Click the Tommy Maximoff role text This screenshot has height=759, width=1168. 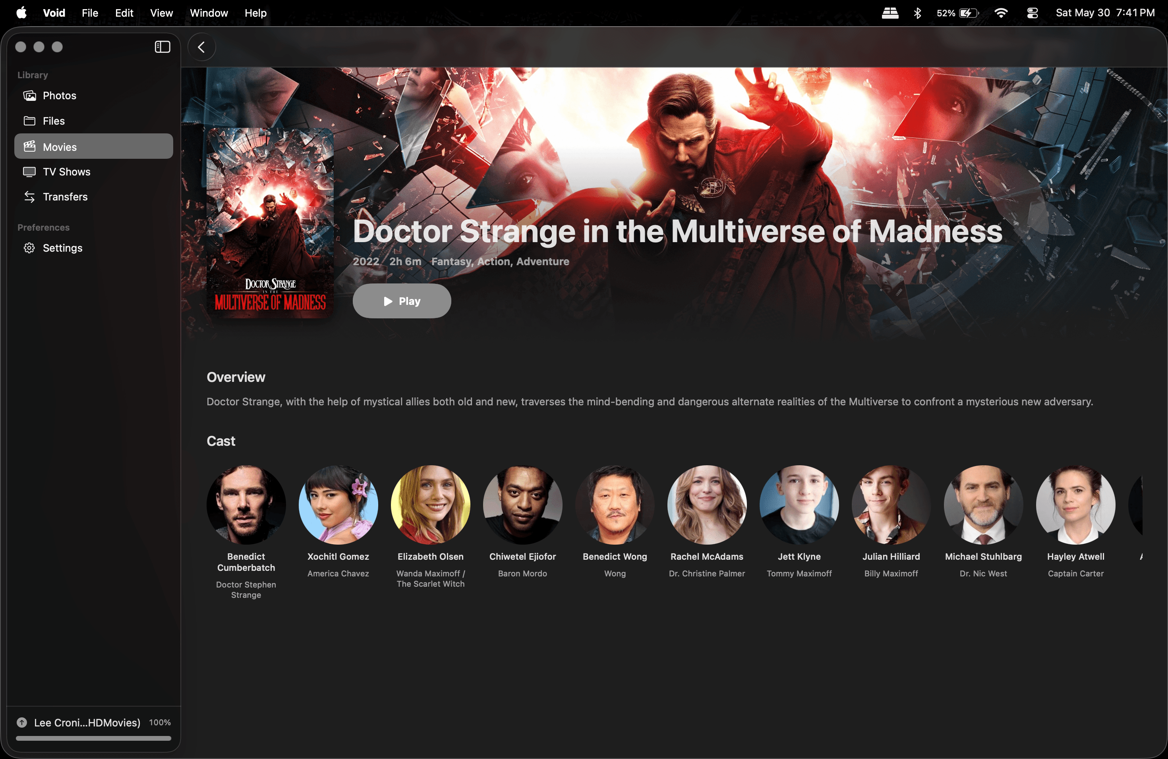pyautogui.click(x=799, y=573)
